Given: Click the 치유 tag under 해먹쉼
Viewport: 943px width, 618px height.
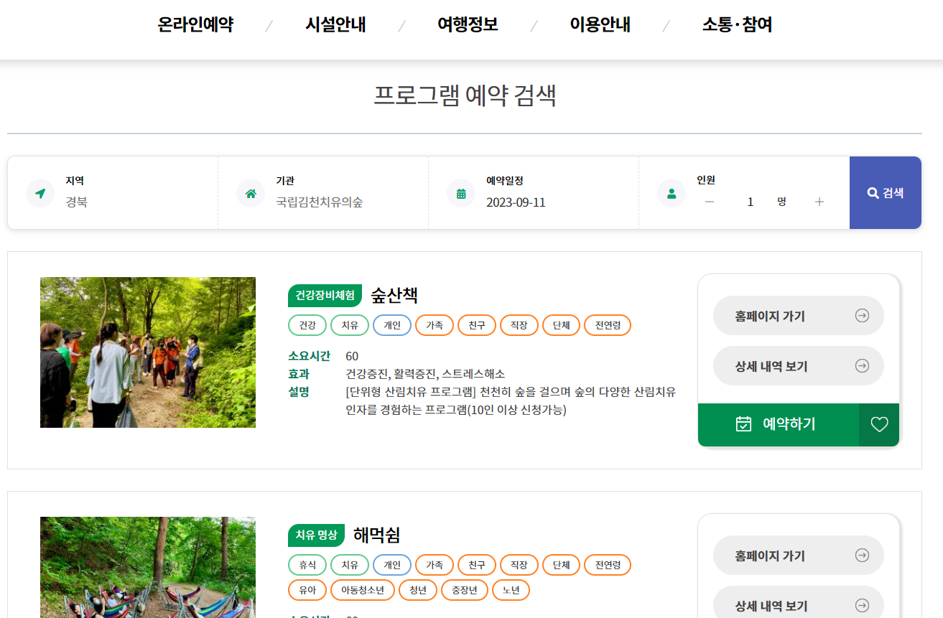Looking at the screenshot, I should pyautogui.click(x=350, y=565).
